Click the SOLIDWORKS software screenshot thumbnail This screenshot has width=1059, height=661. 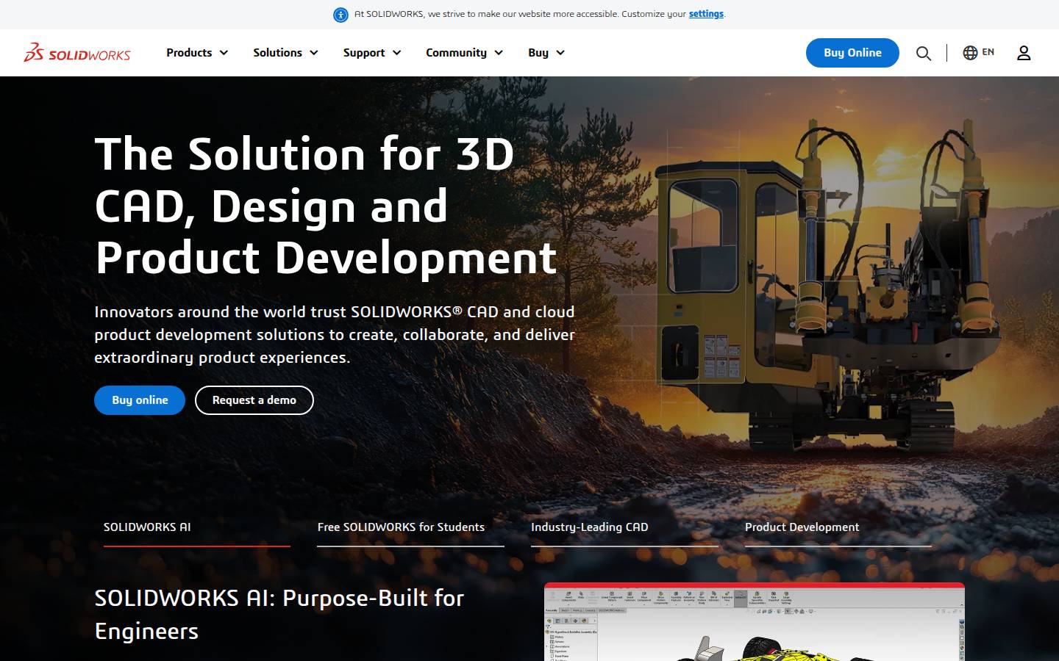click(755, 622)
